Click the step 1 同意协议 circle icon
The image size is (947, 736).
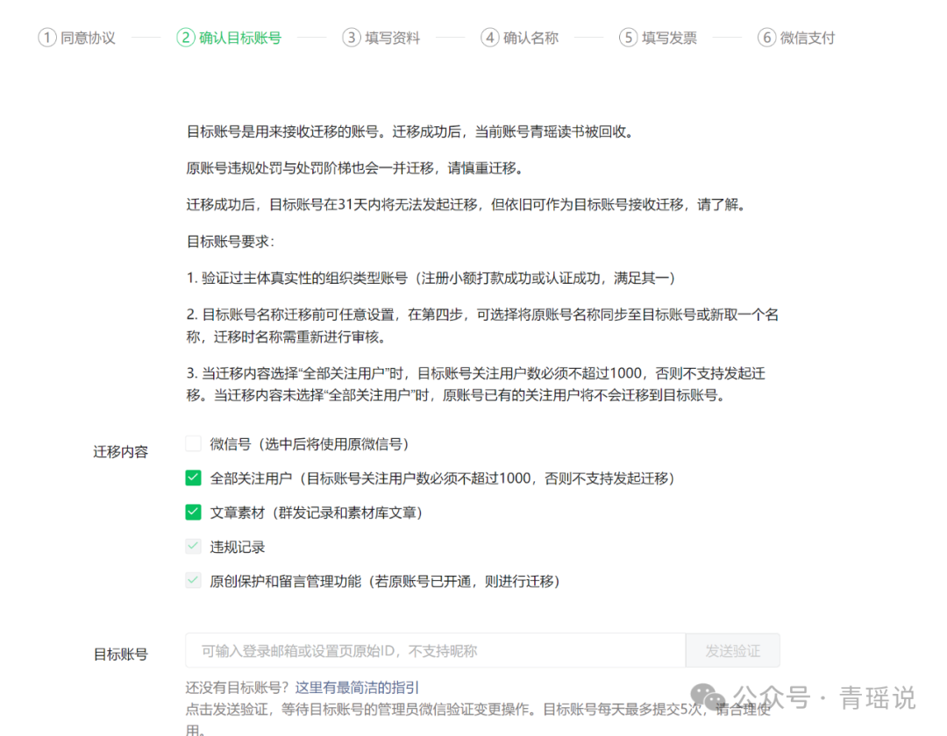click(x=47, y=38)
